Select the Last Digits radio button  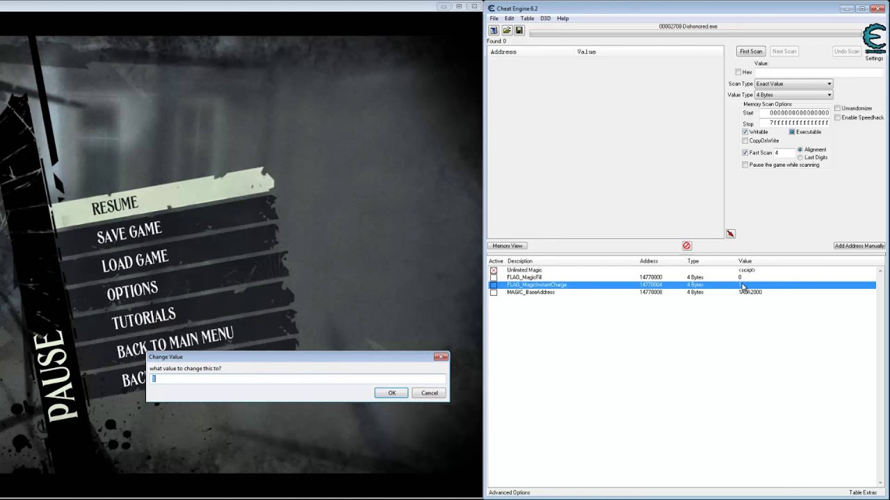click(800, 158)
